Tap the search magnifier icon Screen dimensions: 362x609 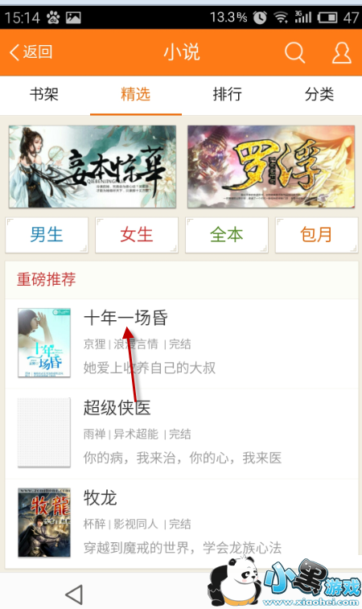[x=294, y=52]
